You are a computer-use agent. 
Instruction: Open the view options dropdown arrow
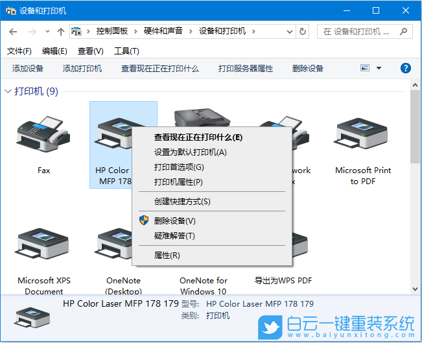[x=379, y=68]
